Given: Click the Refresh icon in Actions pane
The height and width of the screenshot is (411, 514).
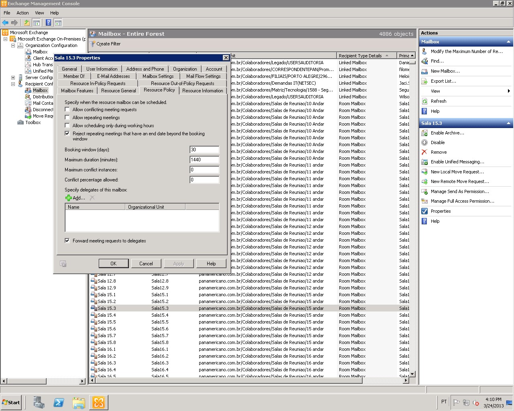Looking at the screenshot, I should [424, 101].
